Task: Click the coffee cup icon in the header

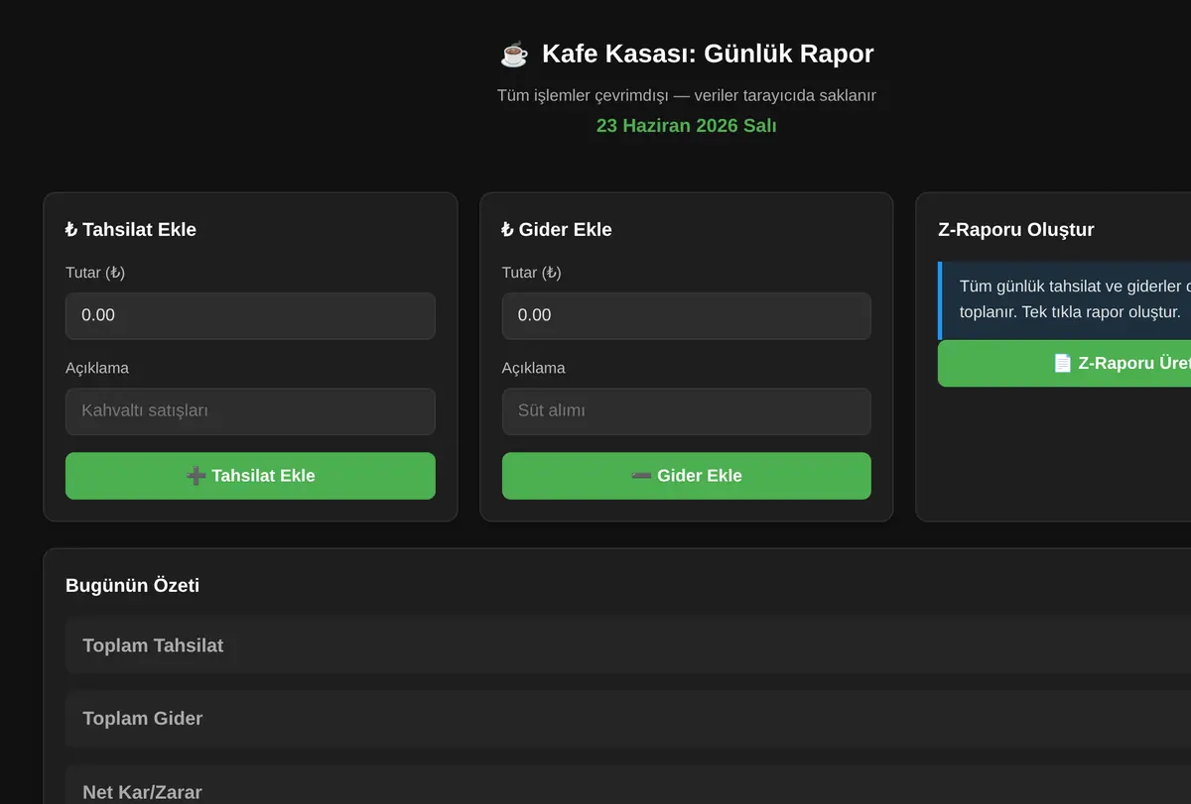Action: (514, 54)
